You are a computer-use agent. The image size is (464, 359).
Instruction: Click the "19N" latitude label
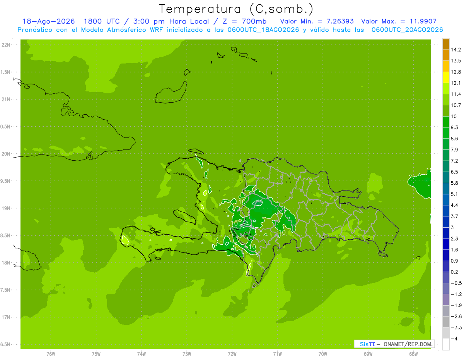point(7,208)
